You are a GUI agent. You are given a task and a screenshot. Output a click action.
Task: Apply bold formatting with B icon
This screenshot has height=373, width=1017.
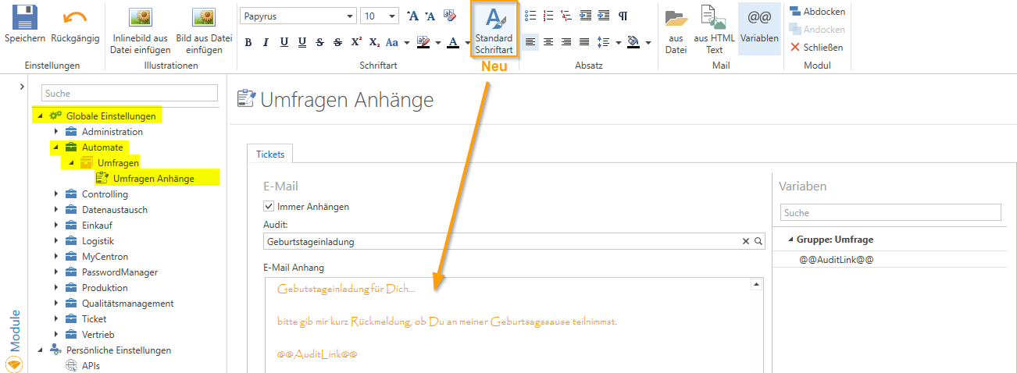click(248, 42)
